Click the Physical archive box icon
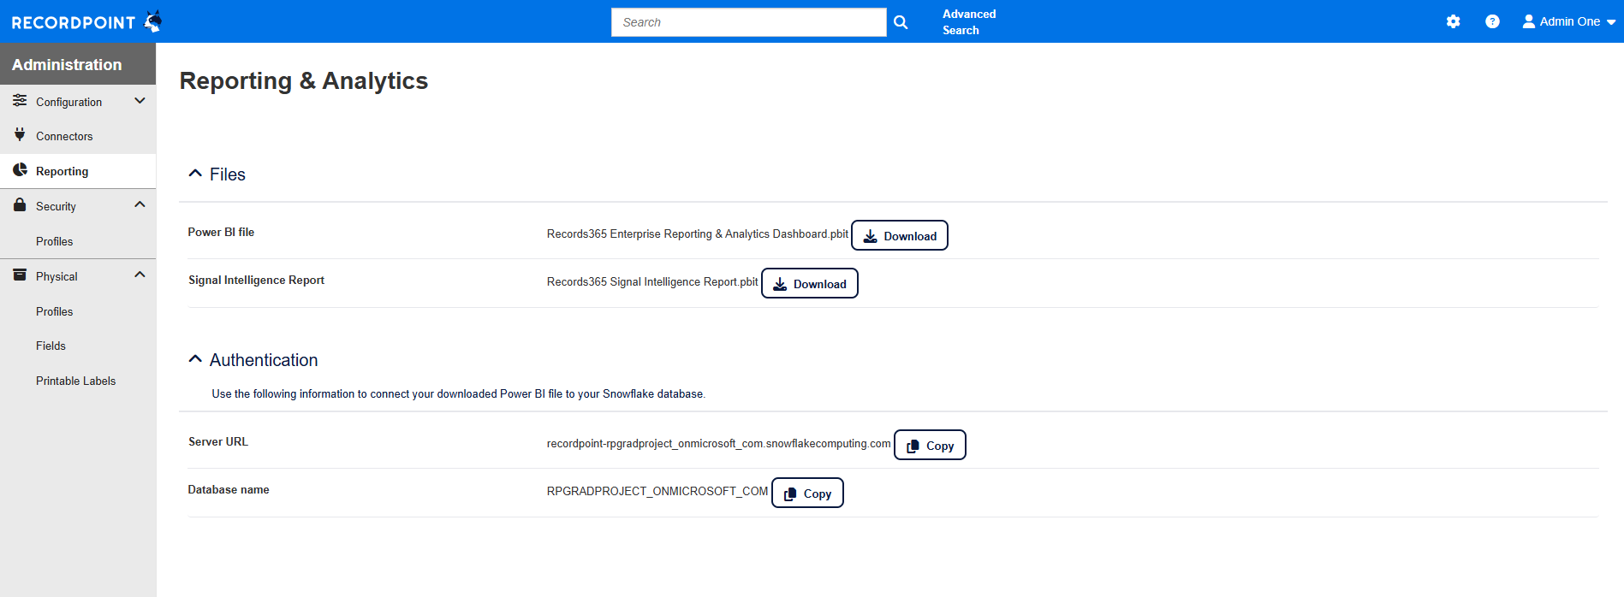 pyautogui.click(x=20, y=275)
